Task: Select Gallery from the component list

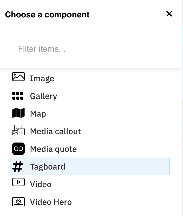Action: [x=43, y=96]
